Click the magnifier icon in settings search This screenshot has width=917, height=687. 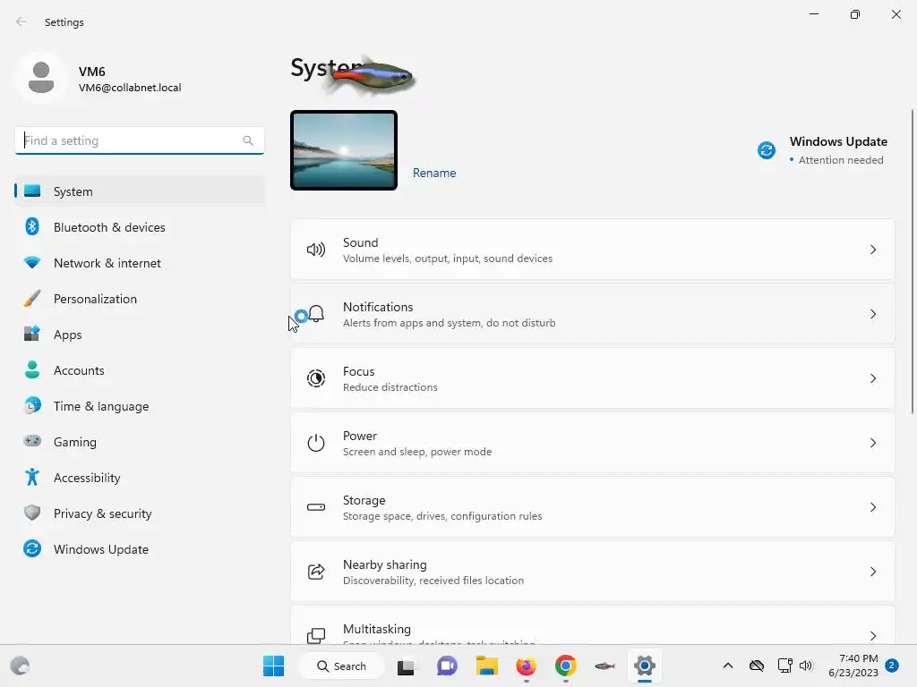pyautogui.click(x=248, y=140)
